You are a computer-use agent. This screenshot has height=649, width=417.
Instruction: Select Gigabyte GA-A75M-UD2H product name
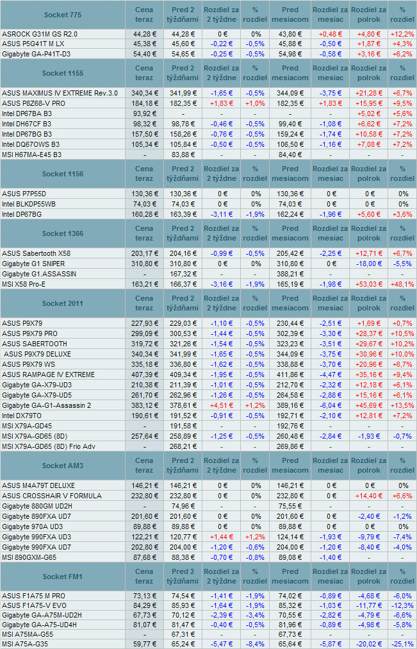click(x=42, y=616)
